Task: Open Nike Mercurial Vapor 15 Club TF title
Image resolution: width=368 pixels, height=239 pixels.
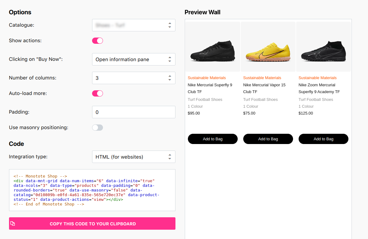Action: coord(264,88)
